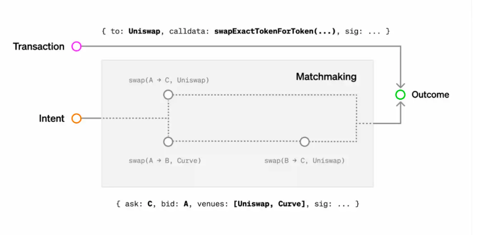Viewport: 480px width, 235px height.
Task: Select the swap(A → B, Curve) node circle
Action: [x=168, y=142]
